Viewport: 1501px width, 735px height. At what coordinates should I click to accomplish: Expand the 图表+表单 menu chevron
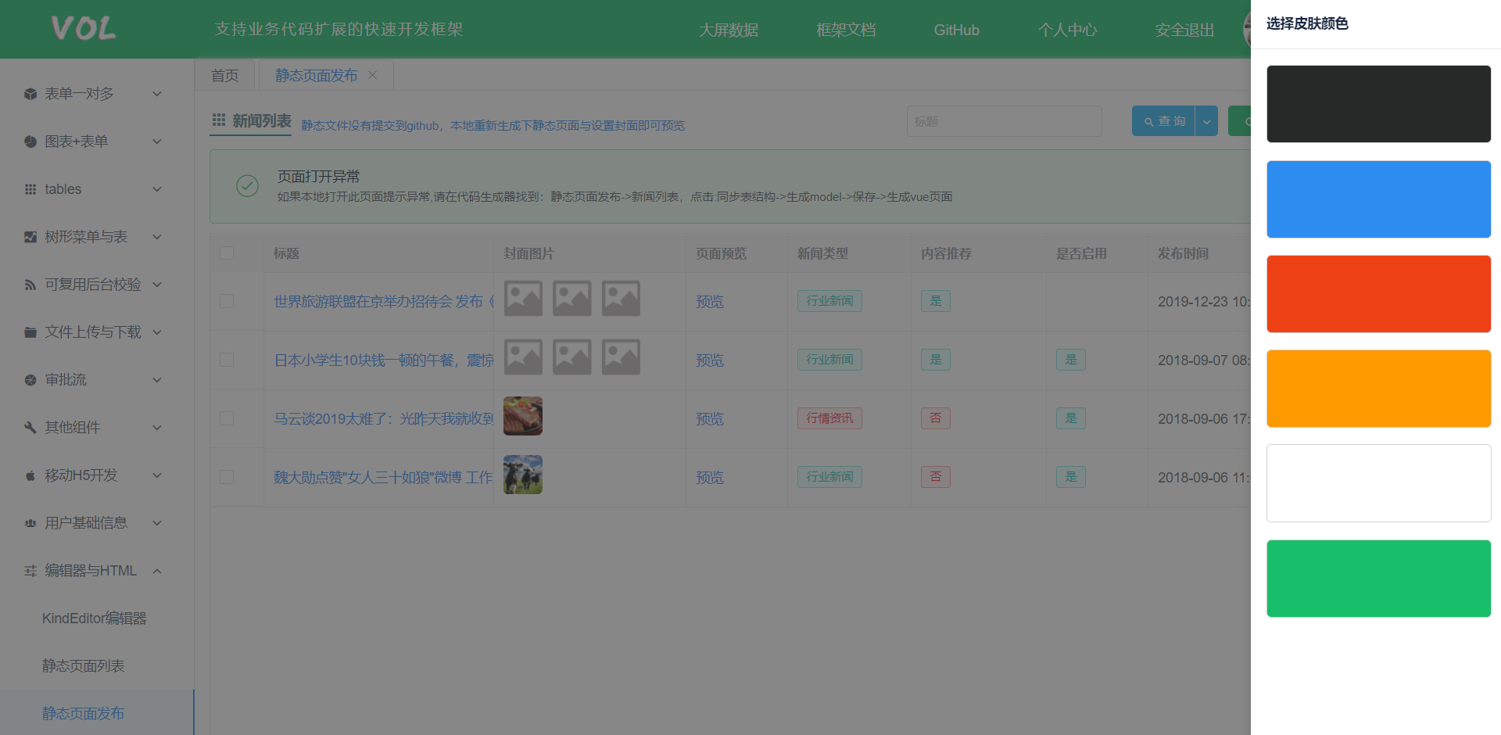[x=157, y=142]
